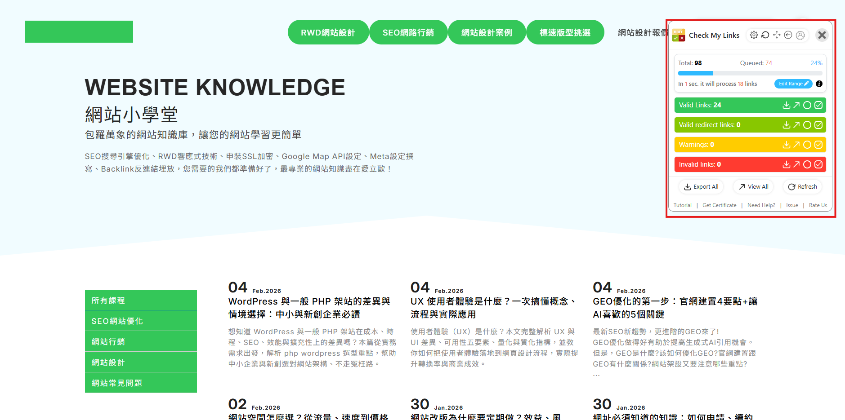The width and height of the screenshot is (845, 420).
Task: Open Check My Links settings gear
Action: pyautogui.click(x=754, y=35)
